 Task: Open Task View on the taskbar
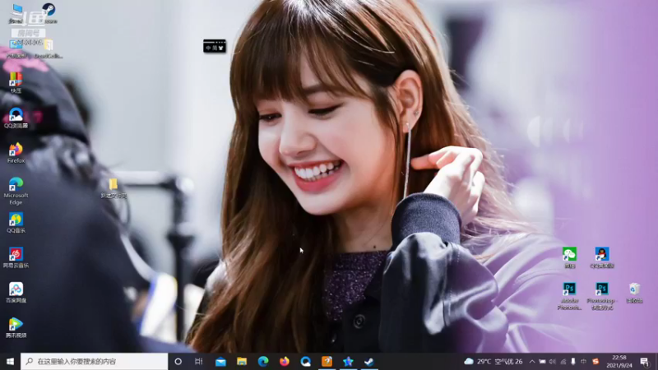(199, 361)
